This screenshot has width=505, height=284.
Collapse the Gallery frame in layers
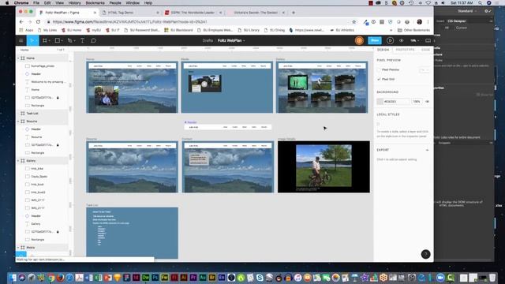pyautogui.click(x=18, y=161)
